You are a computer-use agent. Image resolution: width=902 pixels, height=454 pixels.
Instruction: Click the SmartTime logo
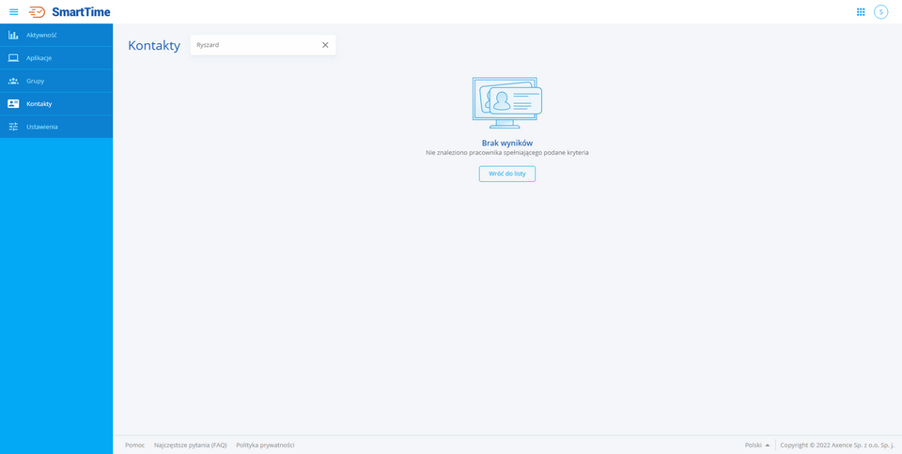pyautogui.click(x=70, y=12)
